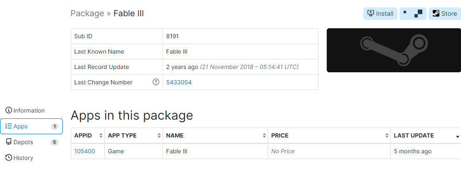Sort table by APP TYPE column
461x194 pixels.
coord(134,135)
